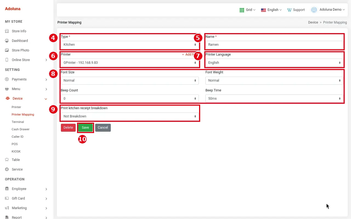The image size is (351, 219).
Task: Open Terminal in the Device submenu
Action: 18,122
